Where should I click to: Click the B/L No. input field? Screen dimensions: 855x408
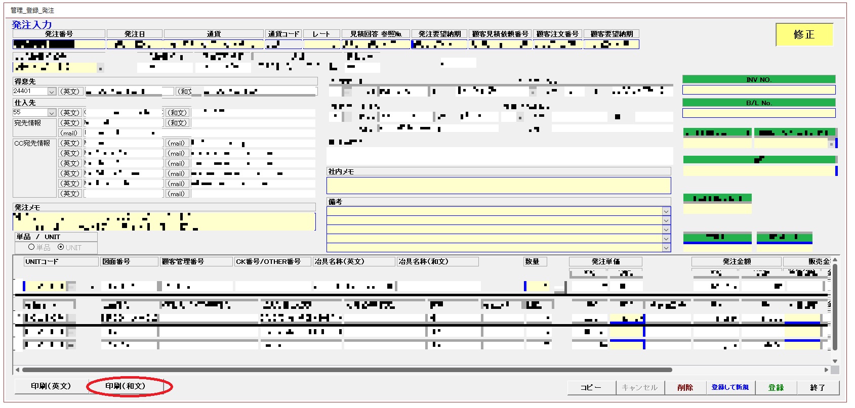tap(758, 113)
